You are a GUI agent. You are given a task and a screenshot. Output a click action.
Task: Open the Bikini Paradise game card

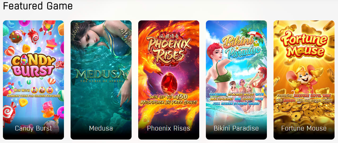236,80
